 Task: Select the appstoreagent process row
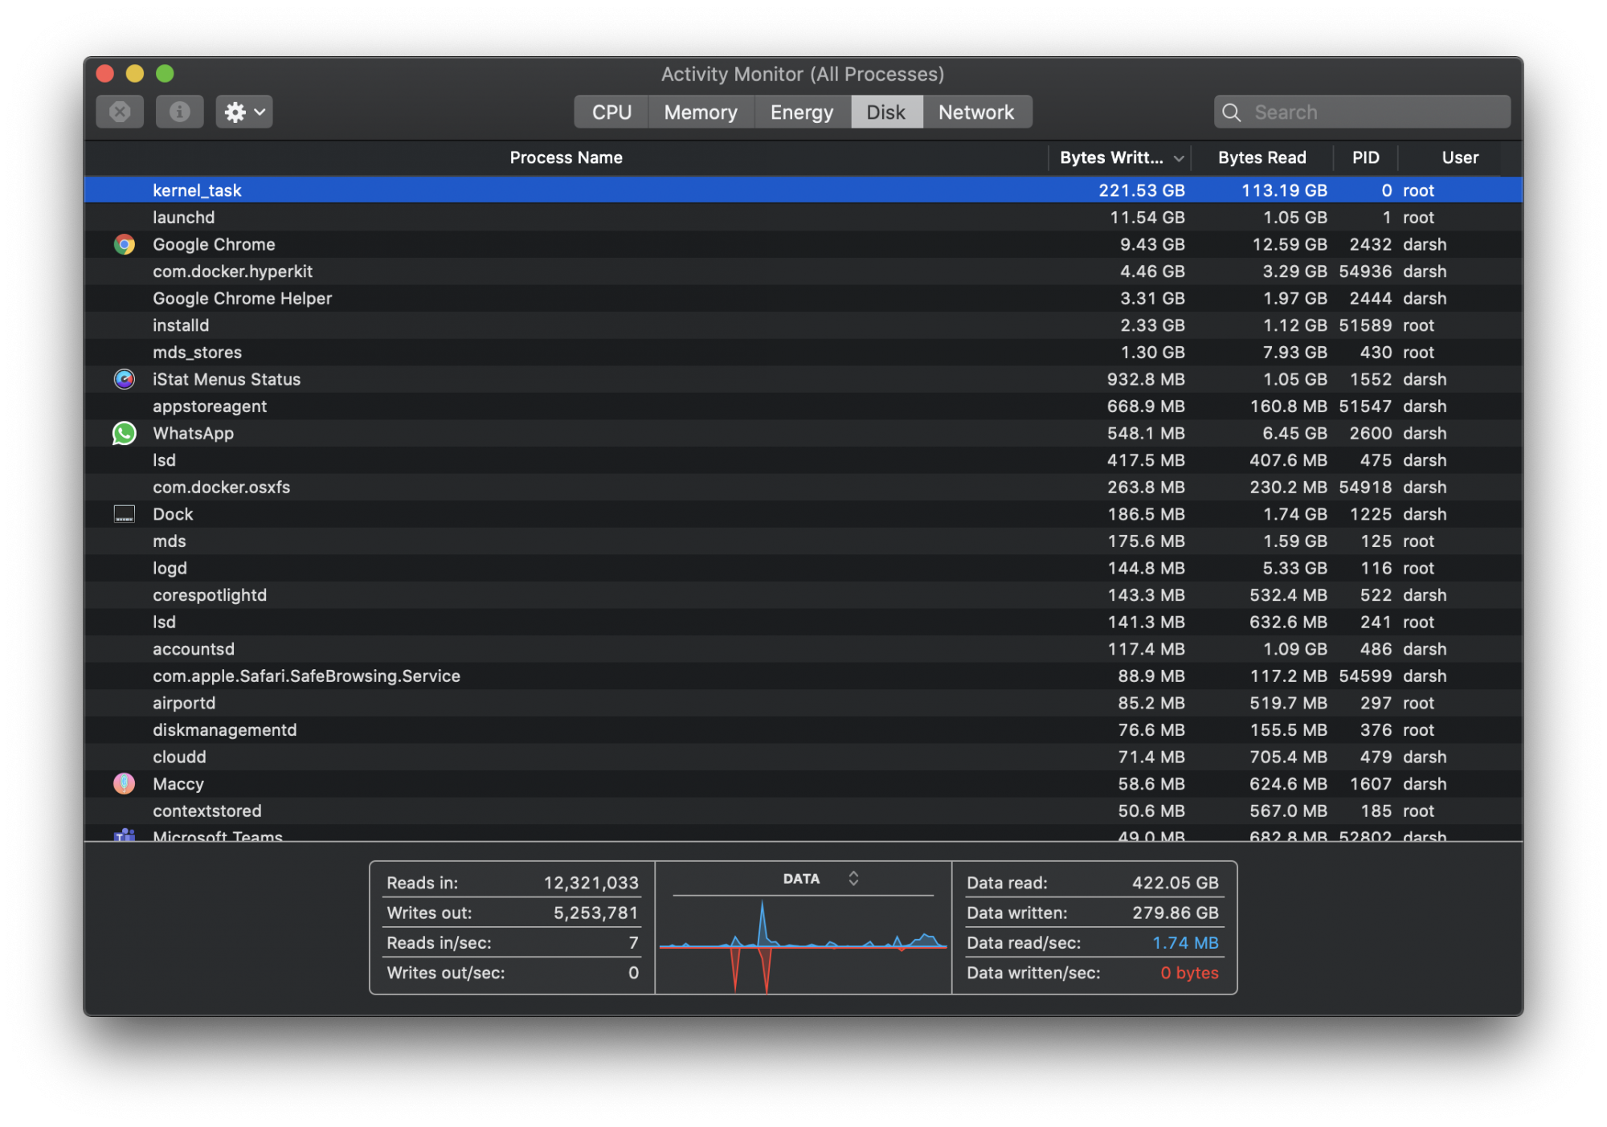803,406
